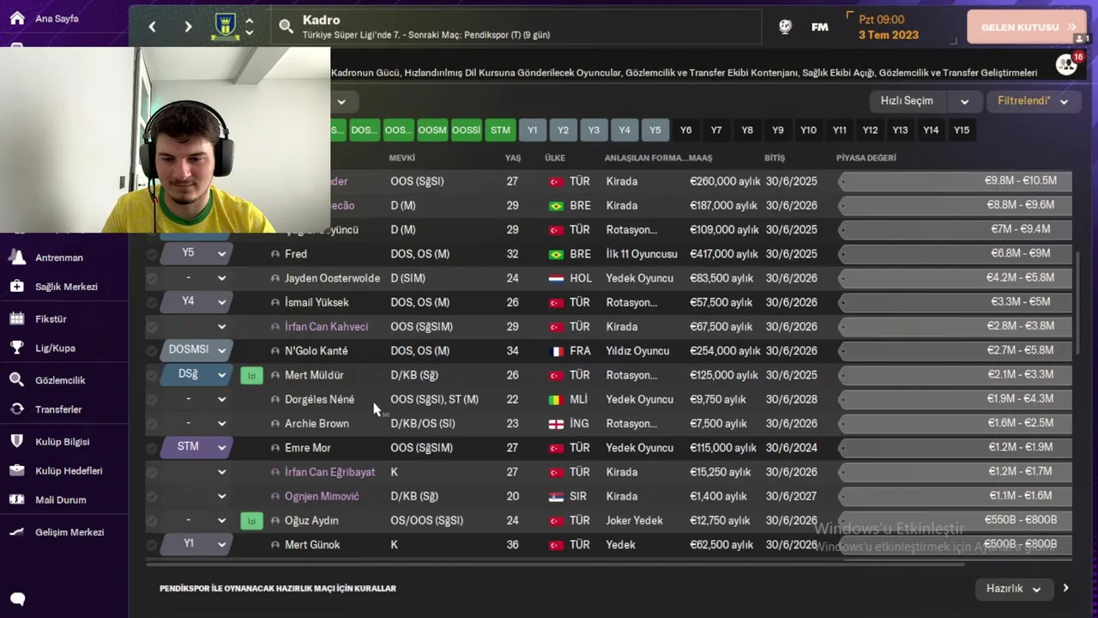Open player link Archie Brown
Screen dimensions: 1098x618
pos(317,424)
